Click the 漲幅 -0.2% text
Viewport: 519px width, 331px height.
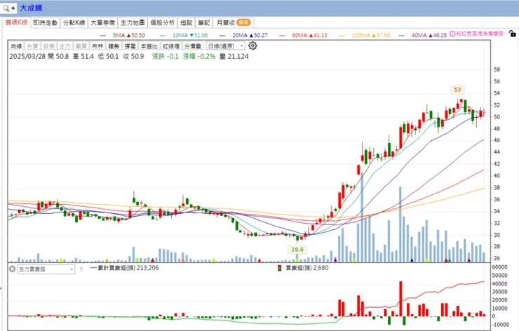coord(199,57)
